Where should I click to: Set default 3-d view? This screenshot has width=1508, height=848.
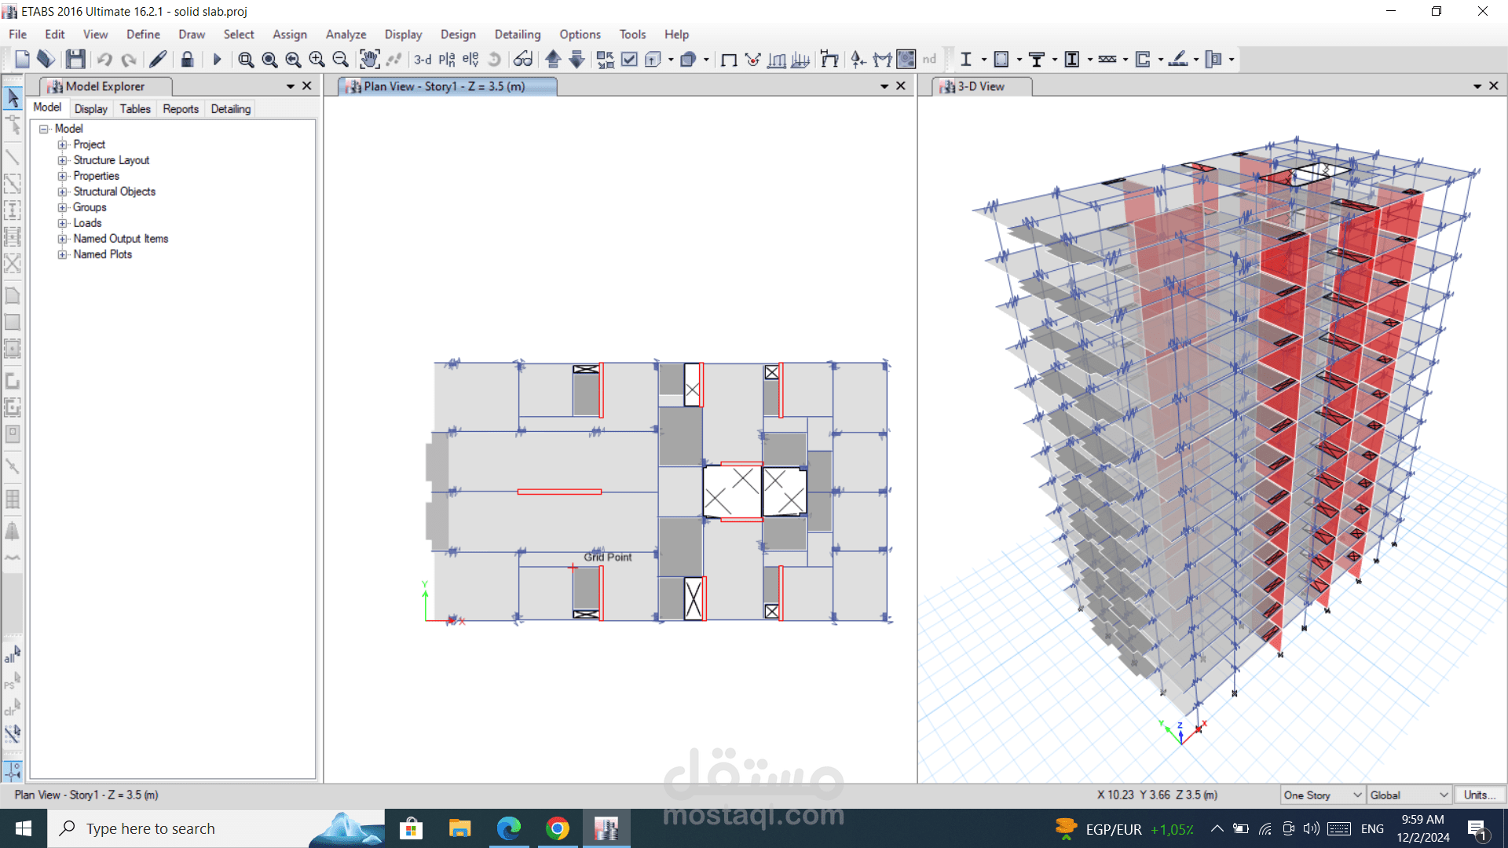pos(423,59)
